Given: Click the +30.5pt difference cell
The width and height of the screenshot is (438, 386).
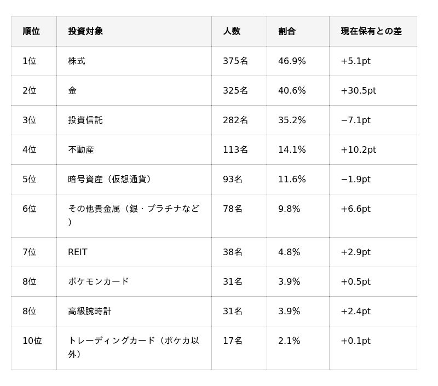Looking at the screenshot, I should point(358,90).
